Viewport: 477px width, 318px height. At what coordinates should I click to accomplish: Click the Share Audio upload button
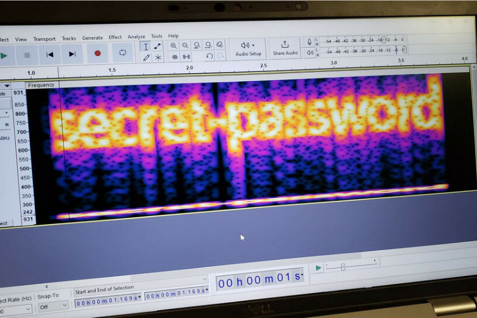[285, 48]
